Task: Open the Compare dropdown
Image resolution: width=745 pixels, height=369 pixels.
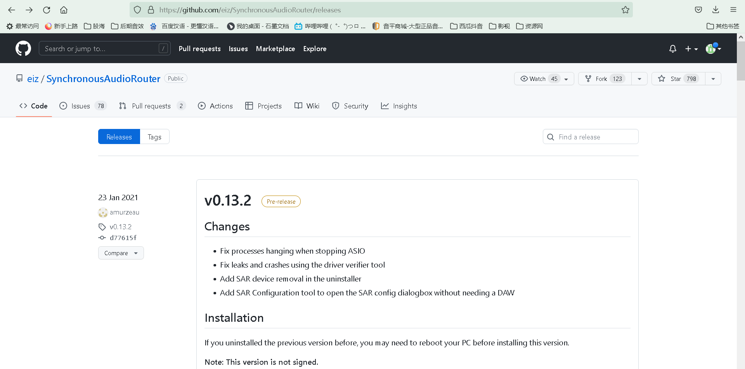Action: point(121,253)
